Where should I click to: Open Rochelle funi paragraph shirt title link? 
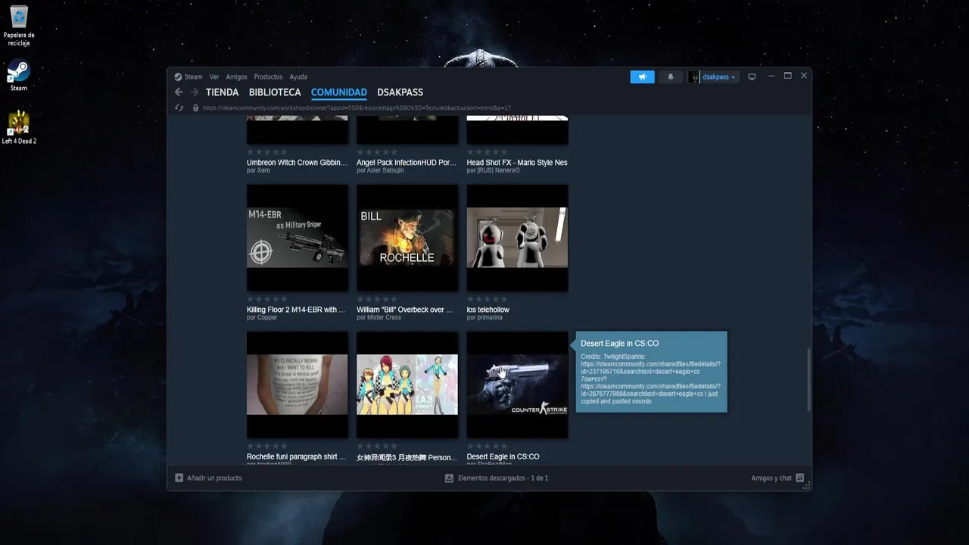(x=296, y=456)
